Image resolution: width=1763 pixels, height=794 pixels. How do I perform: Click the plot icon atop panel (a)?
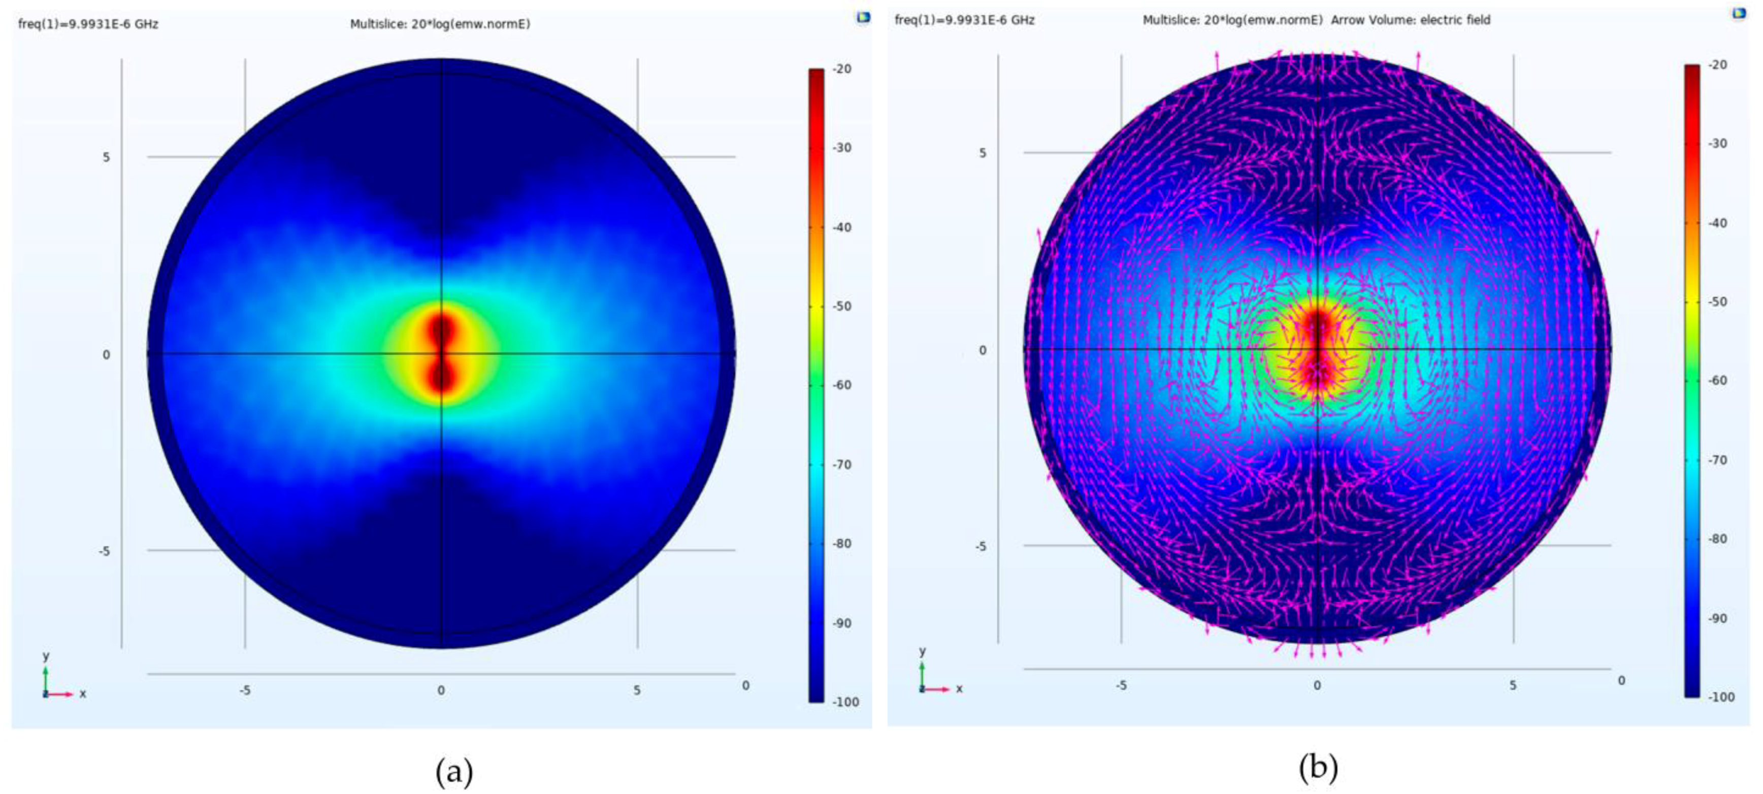tap(863, 18)
